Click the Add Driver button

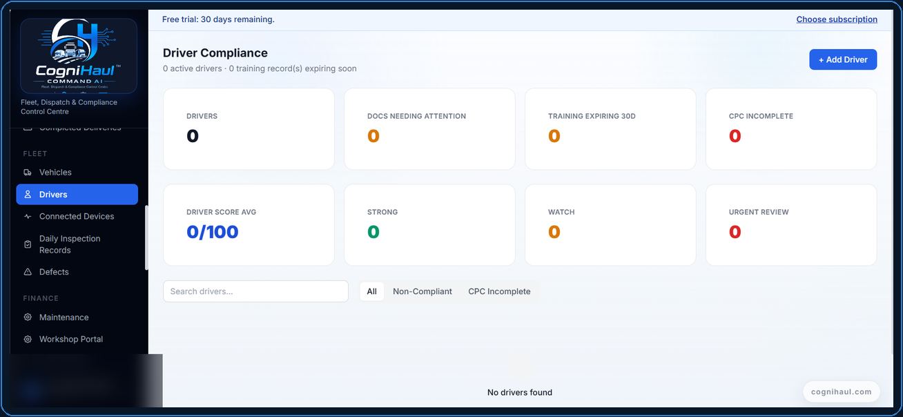coord(843,60)
